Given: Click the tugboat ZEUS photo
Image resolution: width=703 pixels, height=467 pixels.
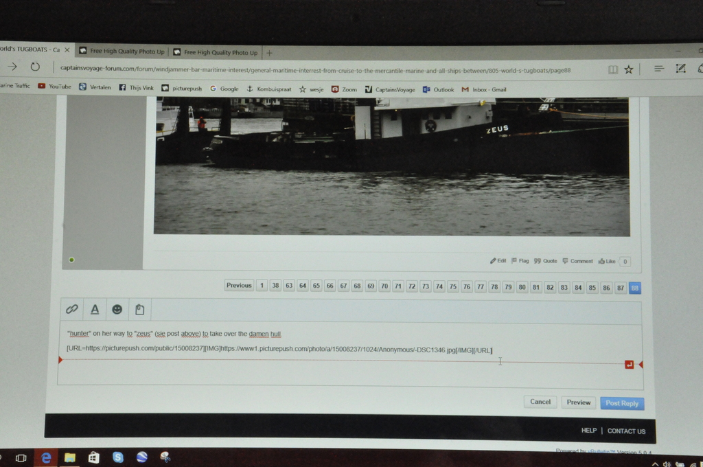Looking at the screenshot, I should 392,166.
